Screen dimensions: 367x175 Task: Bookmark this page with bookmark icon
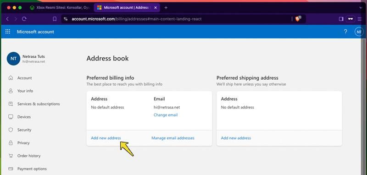(x=55, y=19)
